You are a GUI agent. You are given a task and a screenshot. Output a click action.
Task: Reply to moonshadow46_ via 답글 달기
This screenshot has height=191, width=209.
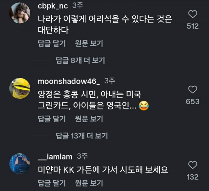pos(51,119)
